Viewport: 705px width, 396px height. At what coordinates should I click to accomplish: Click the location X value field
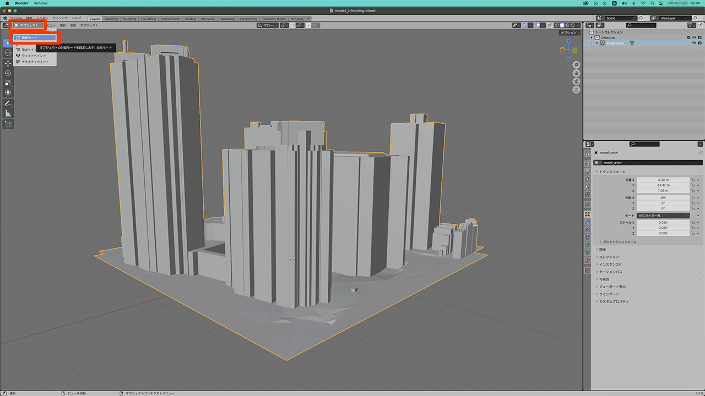point(663,180)
